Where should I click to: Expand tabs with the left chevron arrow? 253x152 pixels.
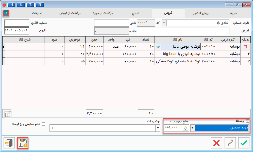(6, 13)
